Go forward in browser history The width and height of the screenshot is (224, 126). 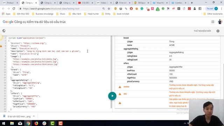click(8, 8)
